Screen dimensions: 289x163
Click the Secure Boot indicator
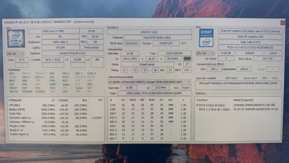coord(250,78)
